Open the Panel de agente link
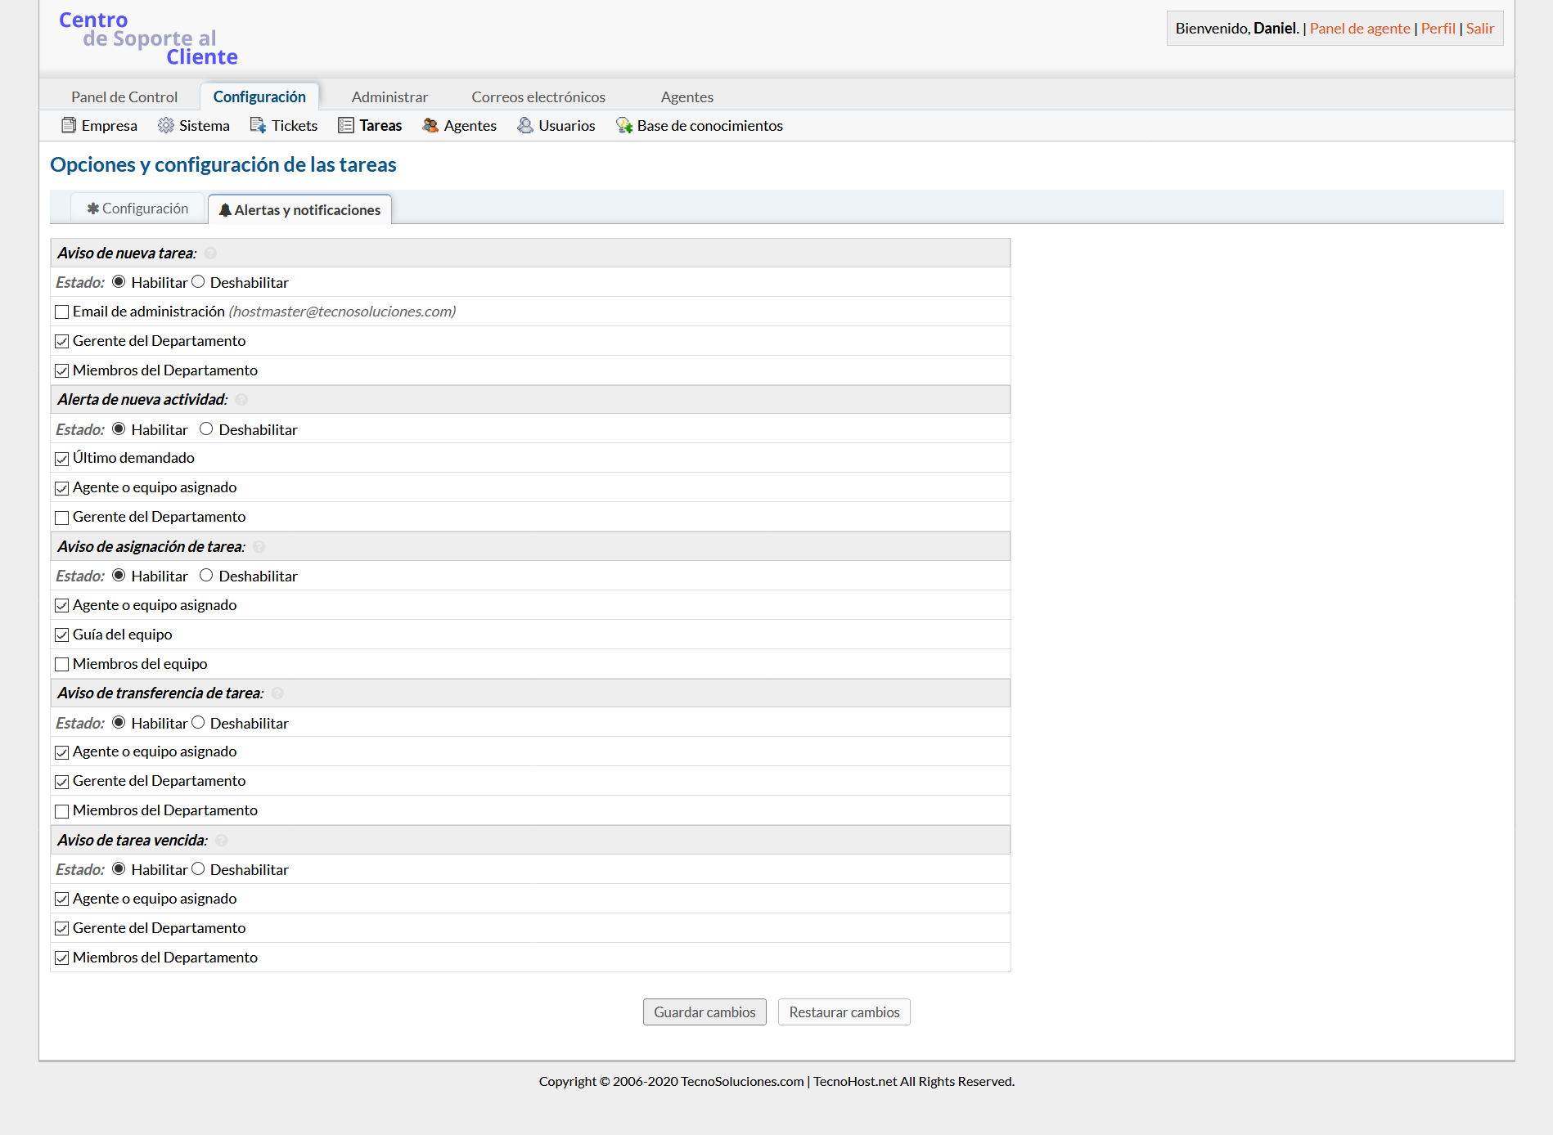The width and height of the screenshot is (1553, 1135). pos(1360,29)
